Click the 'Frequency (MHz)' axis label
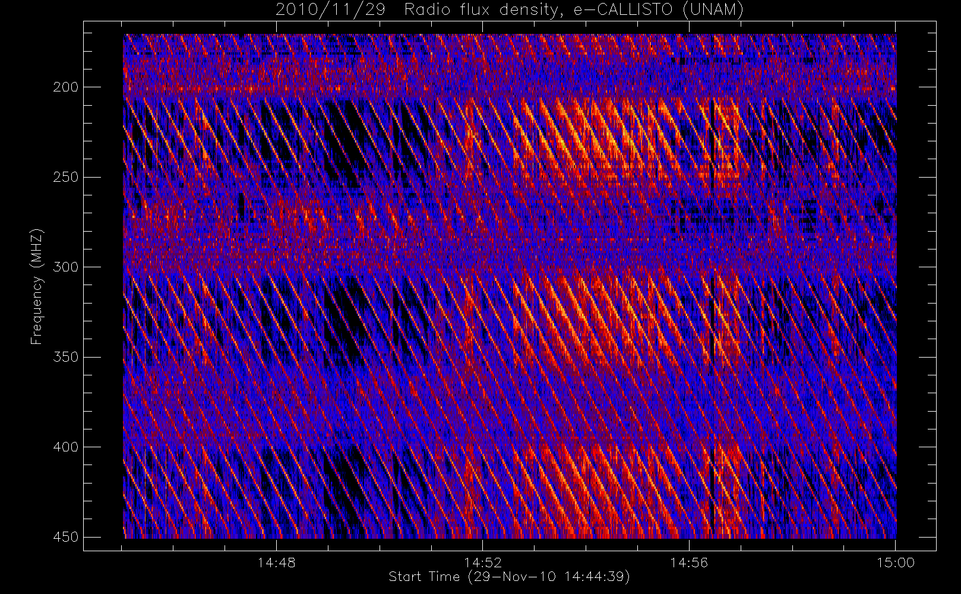Screen dimensions: 961x594 click(x=37, y=286)
